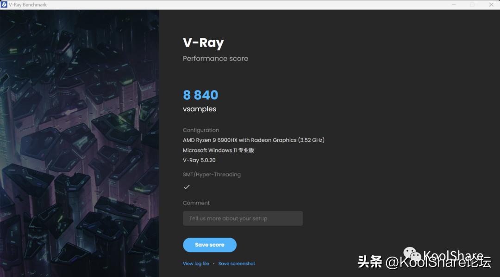Click the WeChat logo in the watermark

pyautogui.click(x=412, y=254)
